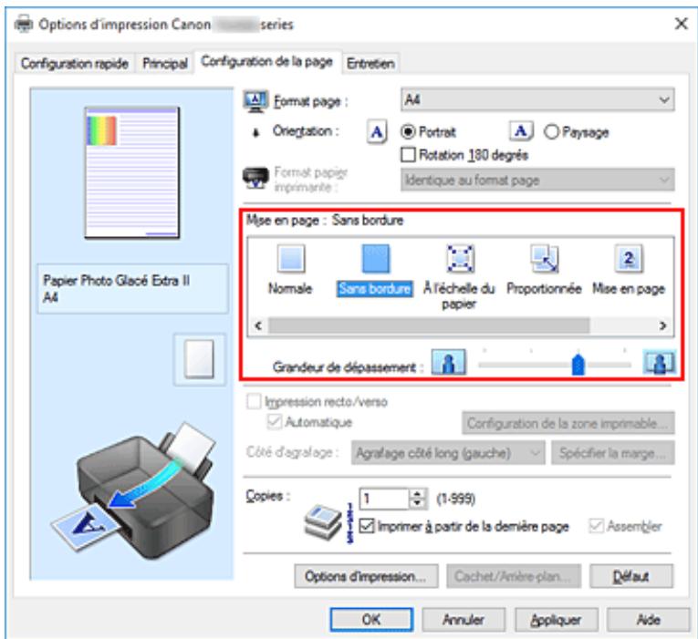The image size is (698, 639).
Task: Click the blank sheet icon in preview
Action: point(200,359)
